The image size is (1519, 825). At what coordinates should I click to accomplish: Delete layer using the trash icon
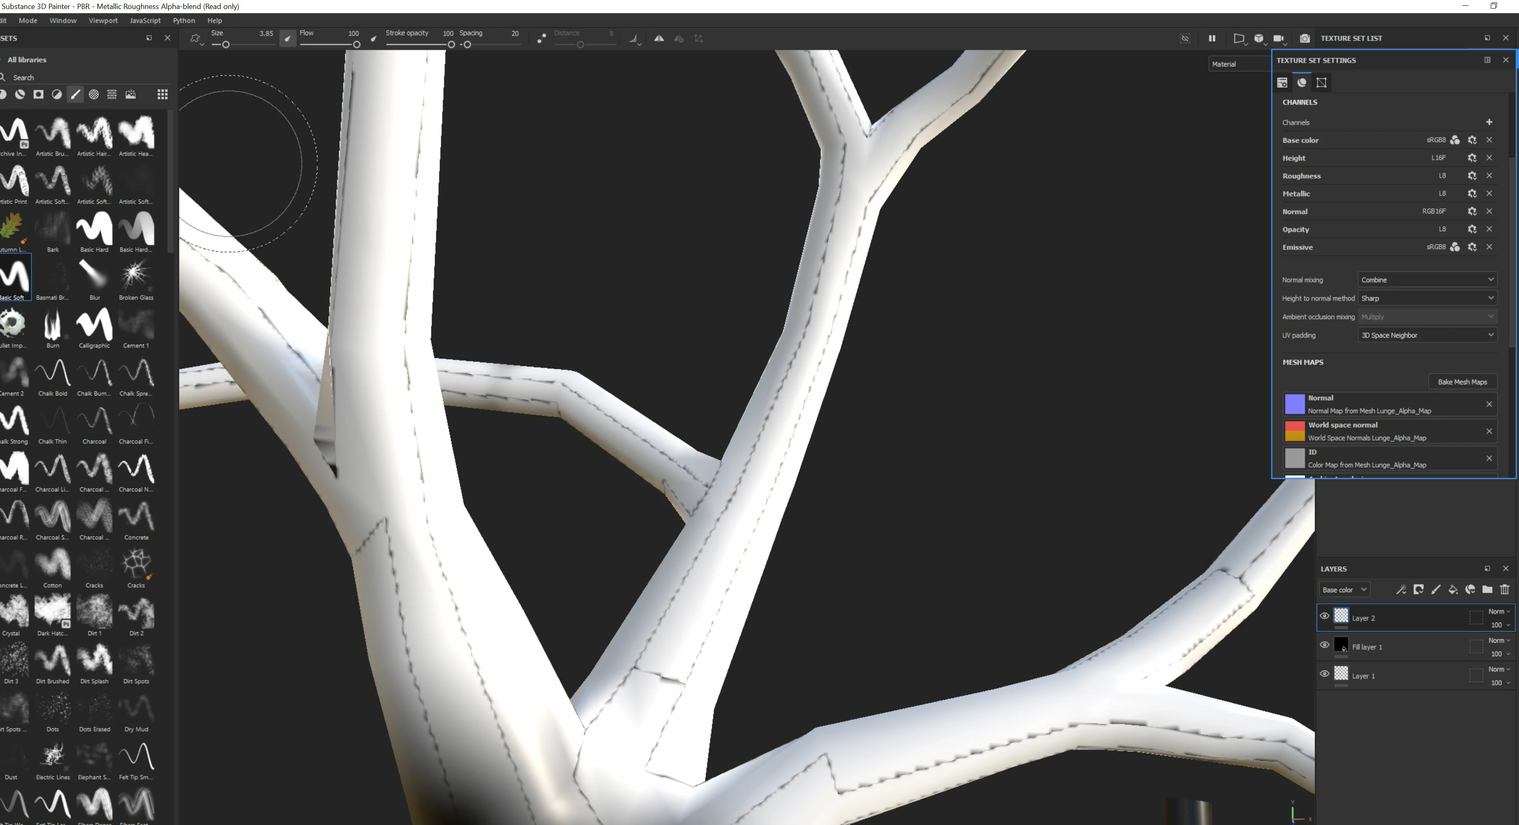tap(1504, 589)
